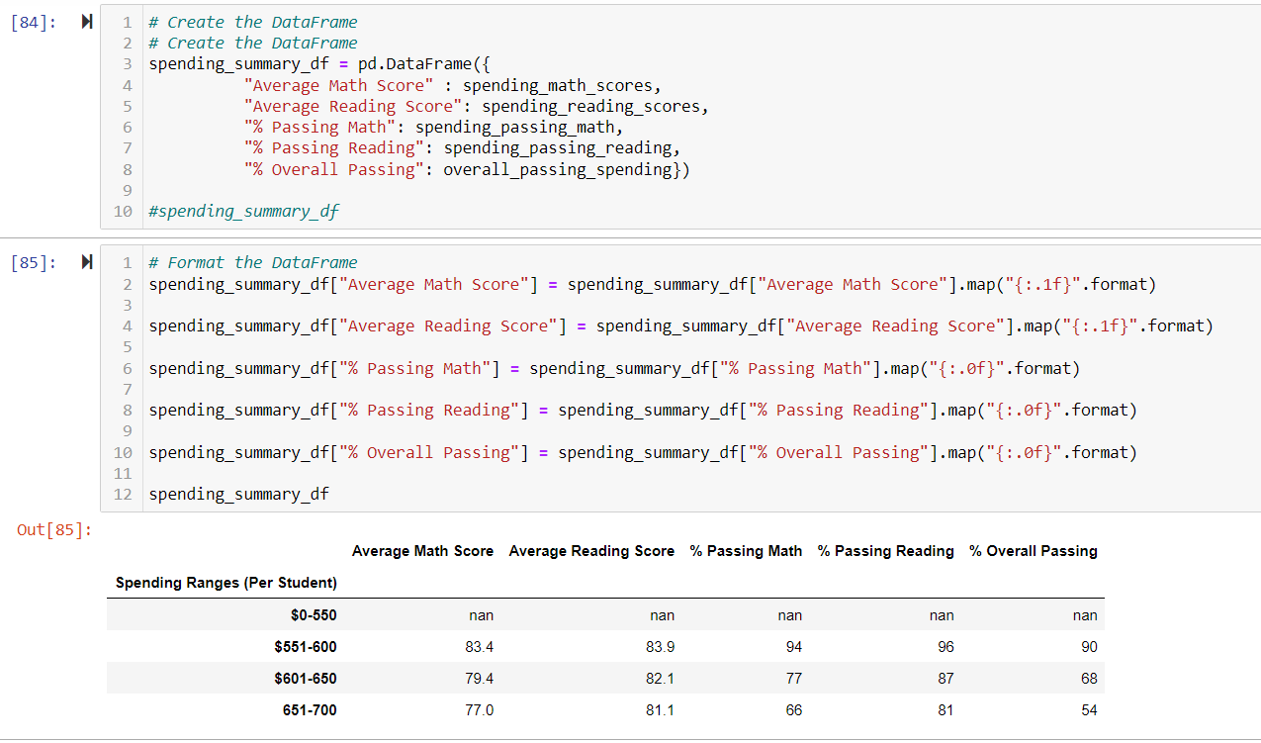Click the 82.1 value in $601-650 row

660,679
